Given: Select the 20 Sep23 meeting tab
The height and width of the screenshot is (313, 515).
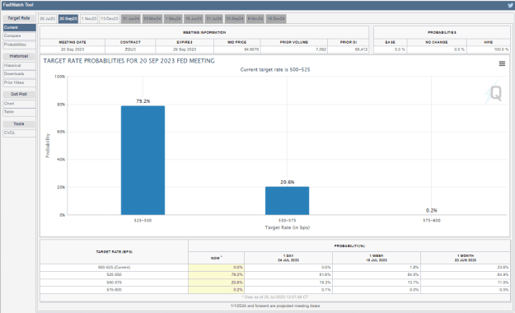Looking at the screenshot, I should tap(68, 19).
